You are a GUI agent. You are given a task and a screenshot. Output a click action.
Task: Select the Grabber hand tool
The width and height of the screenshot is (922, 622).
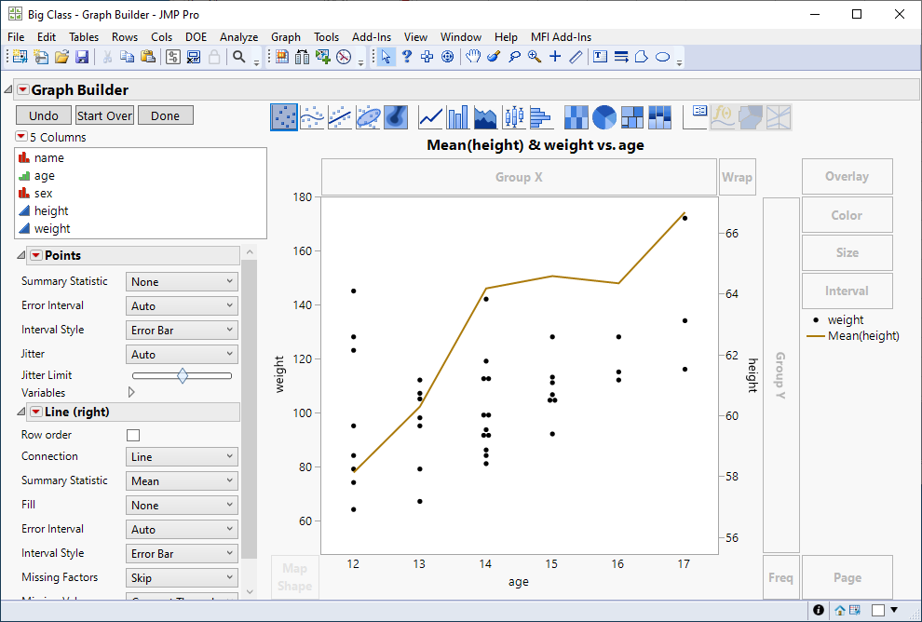tap(473, 57)
